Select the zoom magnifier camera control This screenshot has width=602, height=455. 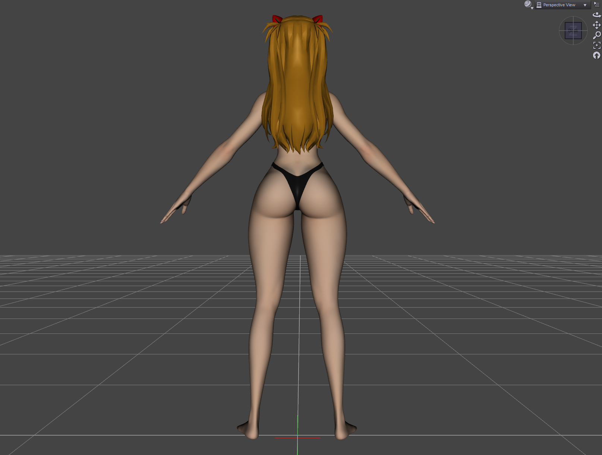(597, 35)
